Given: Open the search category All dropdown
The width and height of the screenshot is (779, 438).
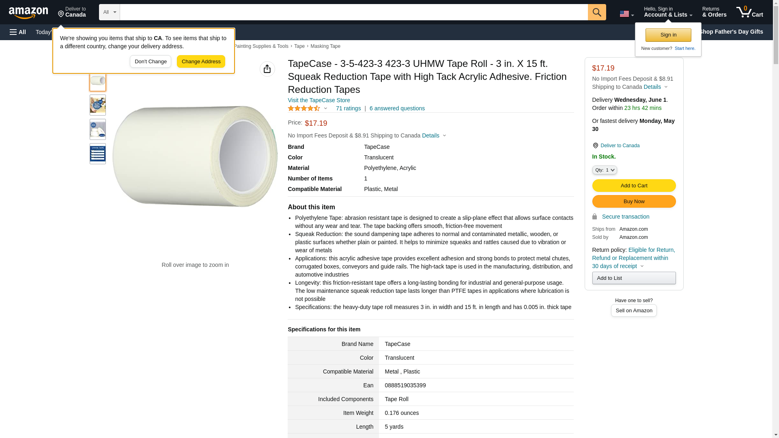Looking at the screenshot, I should pos(109,12).
